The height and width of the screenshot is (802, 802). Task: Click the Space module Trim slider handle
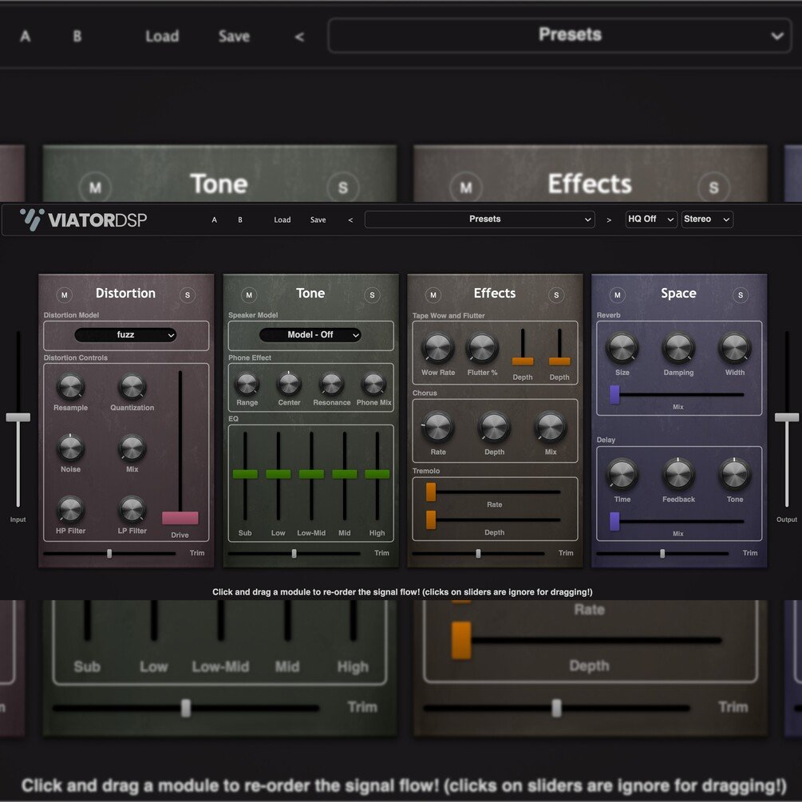pyautogui.click(x=662, y=554)
